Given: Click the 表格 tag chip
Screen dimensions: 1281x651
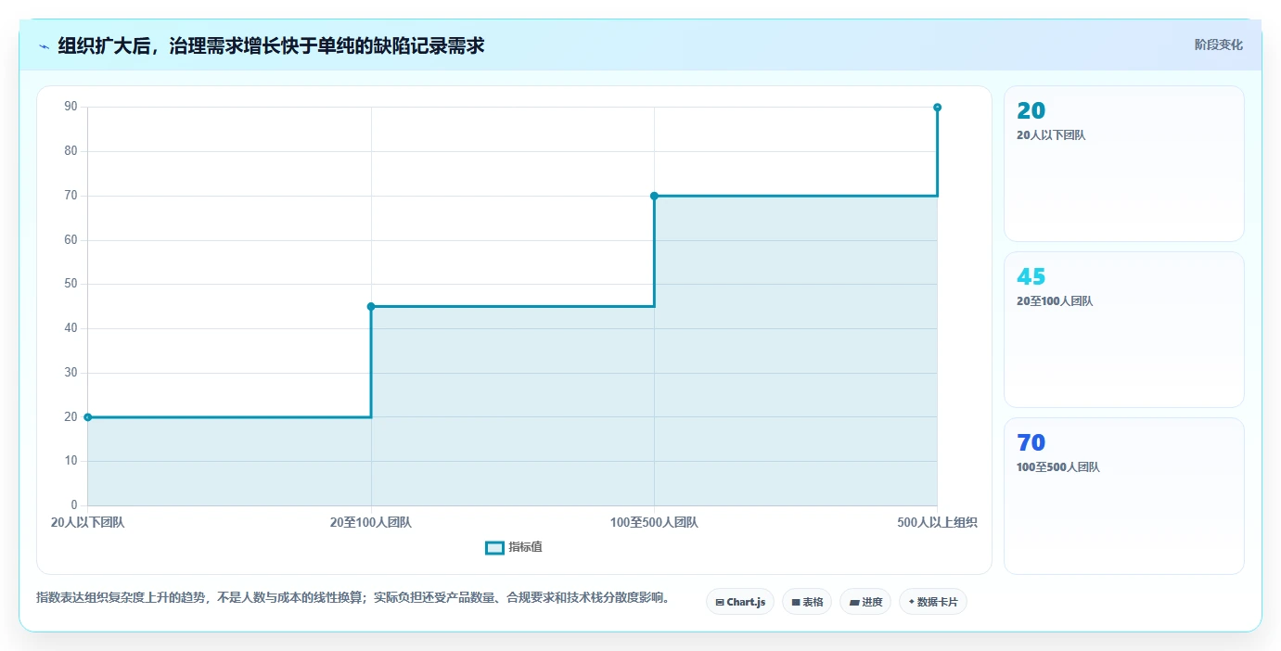Looking at the screenshot, I should pos(807,602).
